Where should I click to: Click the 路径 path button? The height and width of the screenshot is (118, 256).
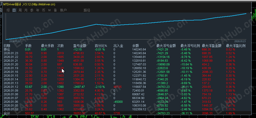tap(87, 10)
